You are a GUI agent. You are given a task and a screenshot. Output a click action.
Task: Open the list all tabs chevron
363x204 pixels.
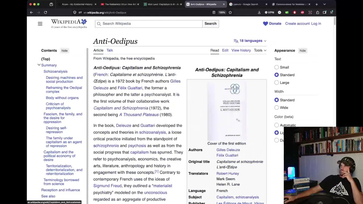point(324,4)
